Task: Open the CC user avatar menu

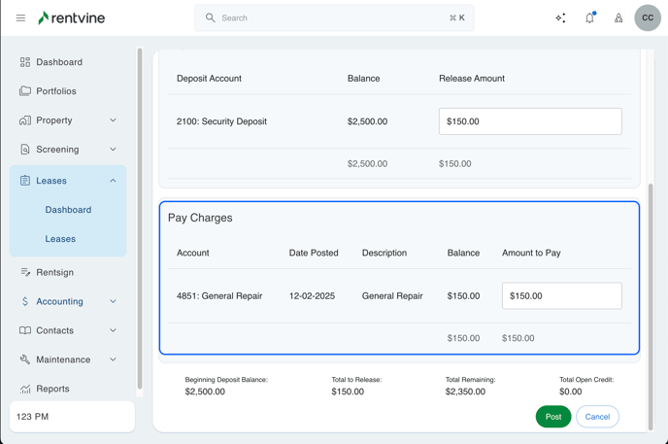Action: point(648,17)
